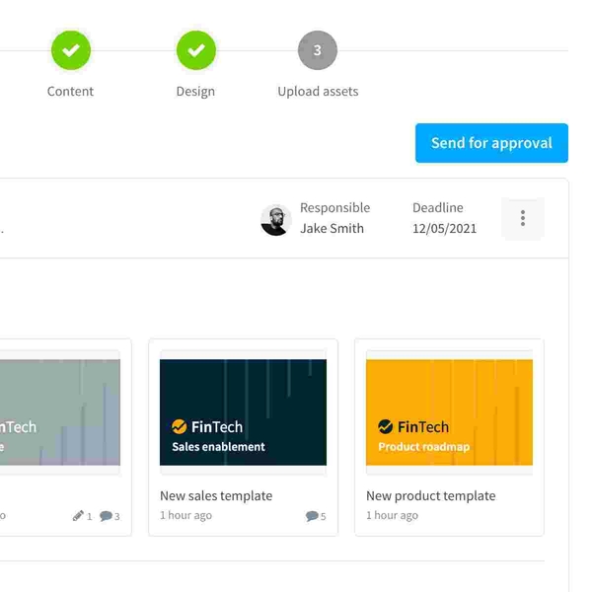Select step 3 circle for Upload assets
The height and width of the screenshot is (592, 592).
pyautogui.click(x=318, y=50)
